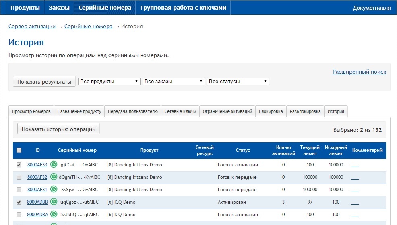Click green clock icon for serial 8000ADBB
Screen dimensions: 397x225
pyautogui.click(x=54, y=202)
